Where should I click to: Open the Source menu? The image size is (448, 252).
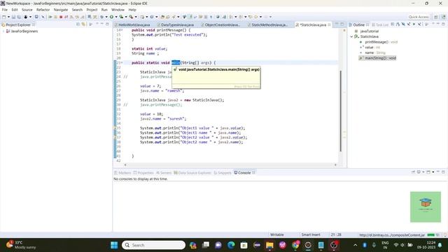27,10
